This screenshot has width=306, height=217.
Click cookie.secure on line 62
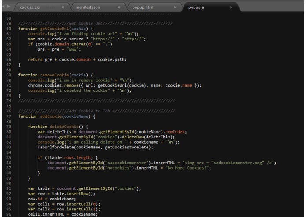[x=67, y=39]
